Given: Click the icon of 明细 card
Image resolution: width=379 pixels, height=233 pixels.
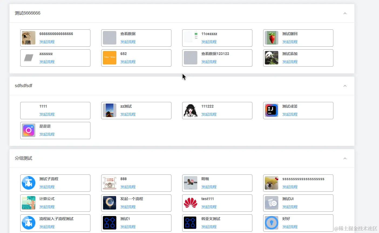Looking at the screenshot, I should click(191, 183).
